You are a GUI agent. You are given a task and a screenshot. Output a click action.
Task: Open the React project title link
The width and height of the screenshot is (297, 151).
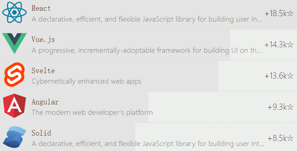(41, 8)
